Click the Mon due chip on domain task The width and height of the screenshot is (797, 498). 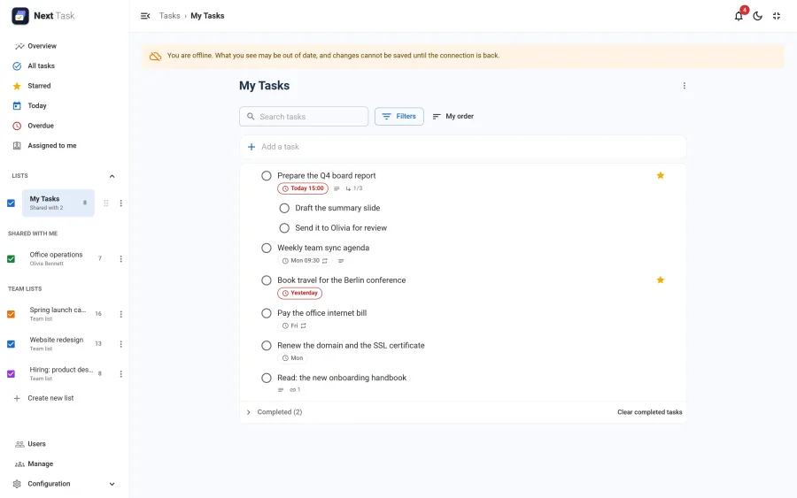(x=292, y=358)
